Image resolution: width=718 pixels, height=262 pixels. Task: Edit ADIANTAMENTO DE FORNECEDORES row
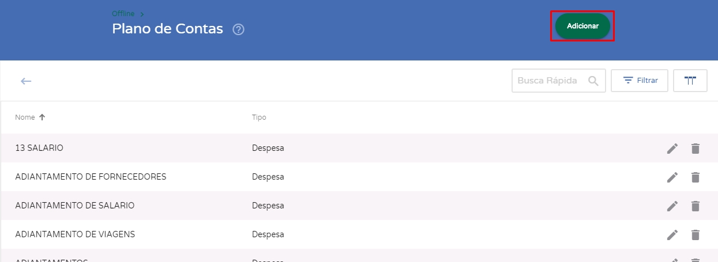click(x=672, y=177)
